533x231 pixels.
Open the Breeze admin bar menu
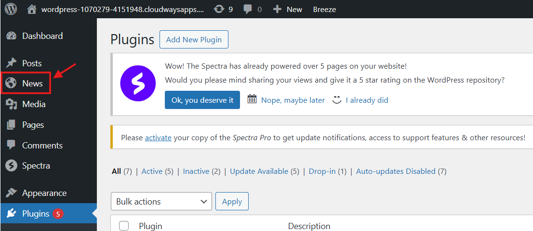324,10
